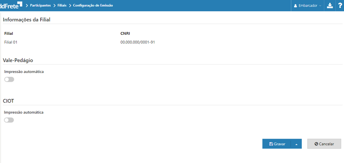Select Configuração de Emissão breadcrumb
The image size is (344, 163).
(93, 6)
